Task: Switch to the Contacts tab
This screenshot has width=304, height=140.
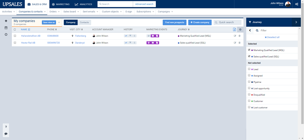Action: pos(84,22)
